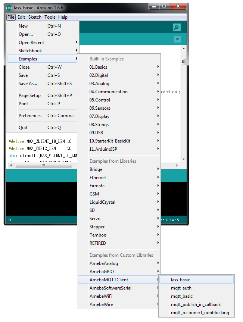The image size is (243, 322).
Task: Open the mqtt_reconnect_nonblocking example
Action: point(197,313)
